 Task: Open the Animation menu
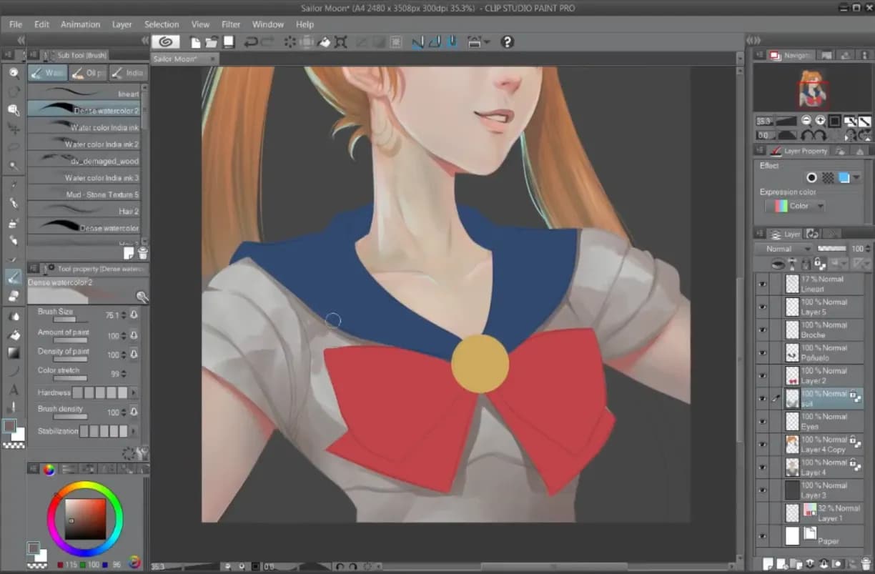(x=80, y=24)
